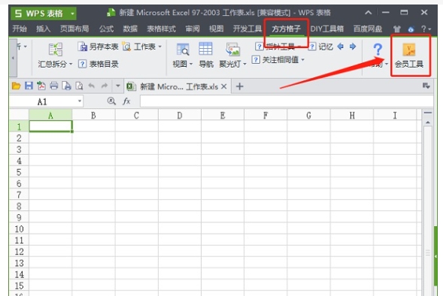Click 另存本表 save-sheet-as icon
This screenshot has width=443, height=296.
click(83, 47)
